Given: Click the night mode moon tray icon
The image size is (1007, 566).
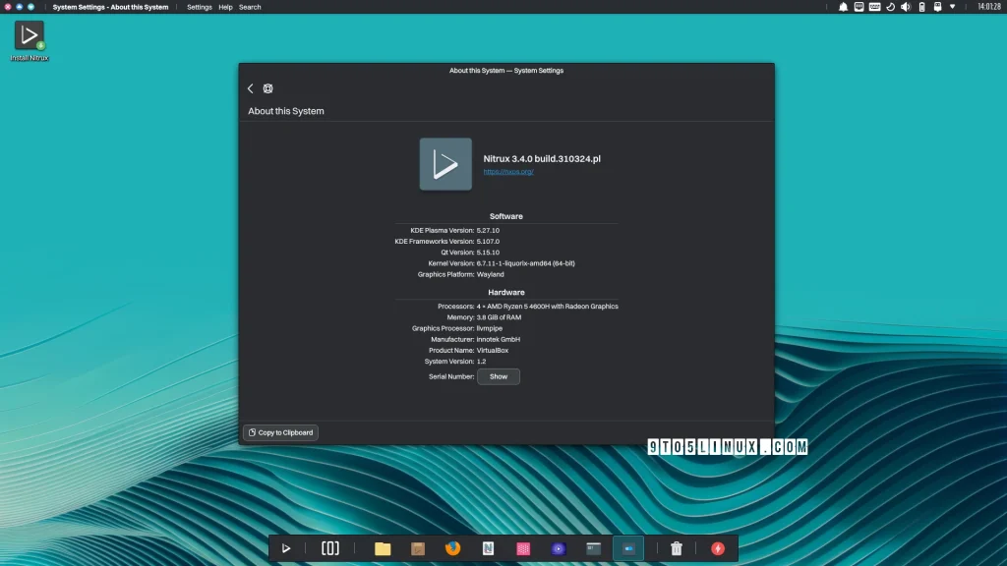Looking at the screenshot, I should coord(890,7).
